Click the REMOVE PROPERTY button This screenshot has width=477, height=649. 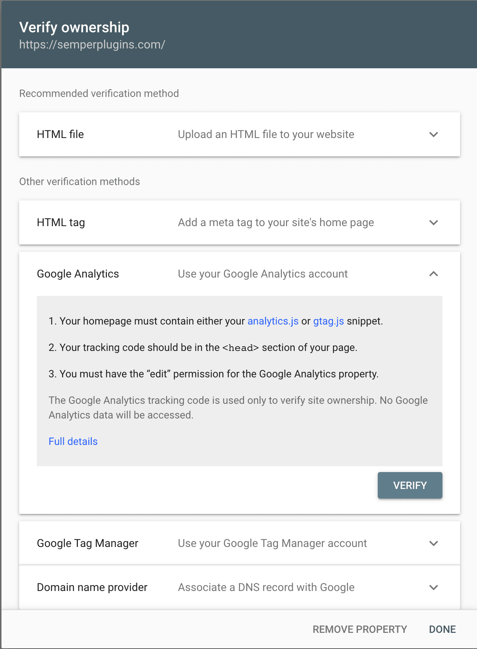360,629
